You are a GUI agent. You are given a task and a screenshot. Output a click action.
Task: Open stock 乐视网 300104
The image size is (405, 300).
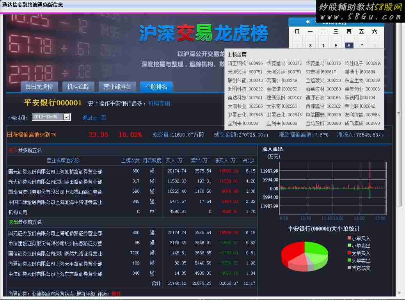360,98
